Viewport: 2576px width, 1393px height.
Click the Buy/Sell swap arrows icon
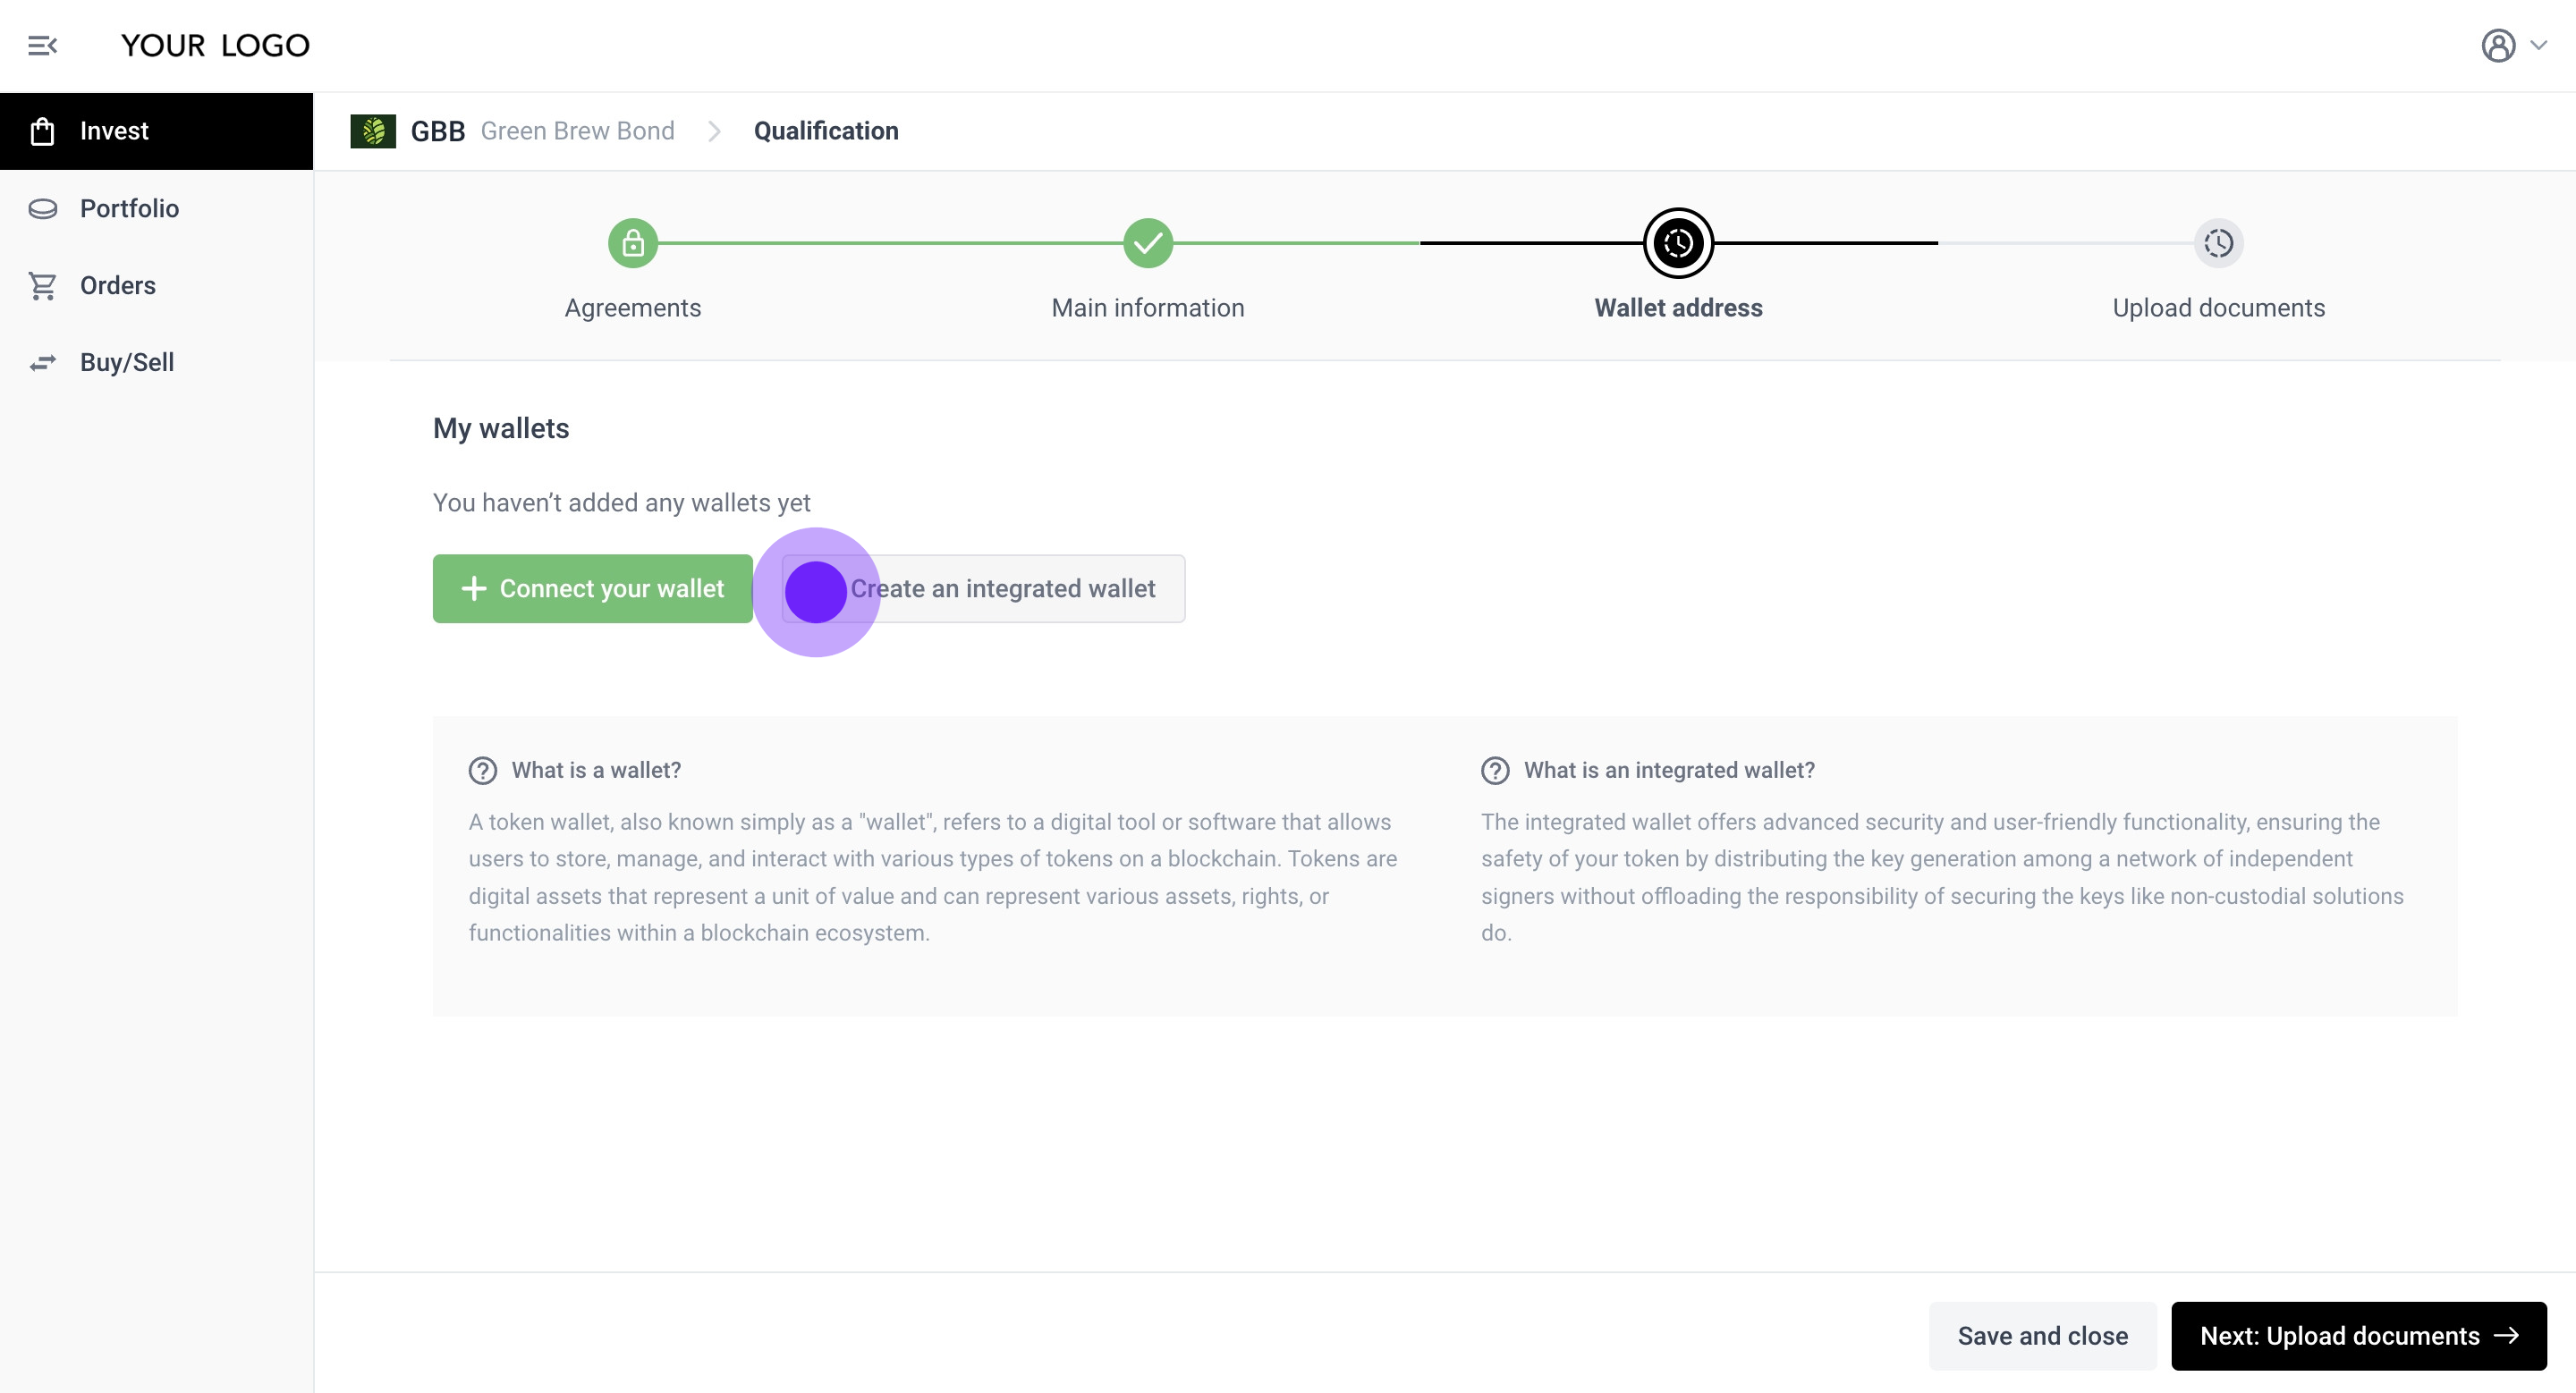[42, 363]
